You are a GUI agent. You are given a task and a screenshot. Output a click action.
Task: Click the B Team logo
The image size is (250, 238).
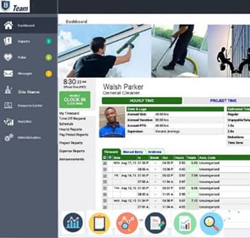pos(15,6)
